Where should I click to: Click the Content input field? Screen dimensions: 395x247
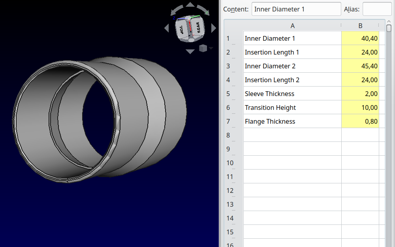click(296, 9)
